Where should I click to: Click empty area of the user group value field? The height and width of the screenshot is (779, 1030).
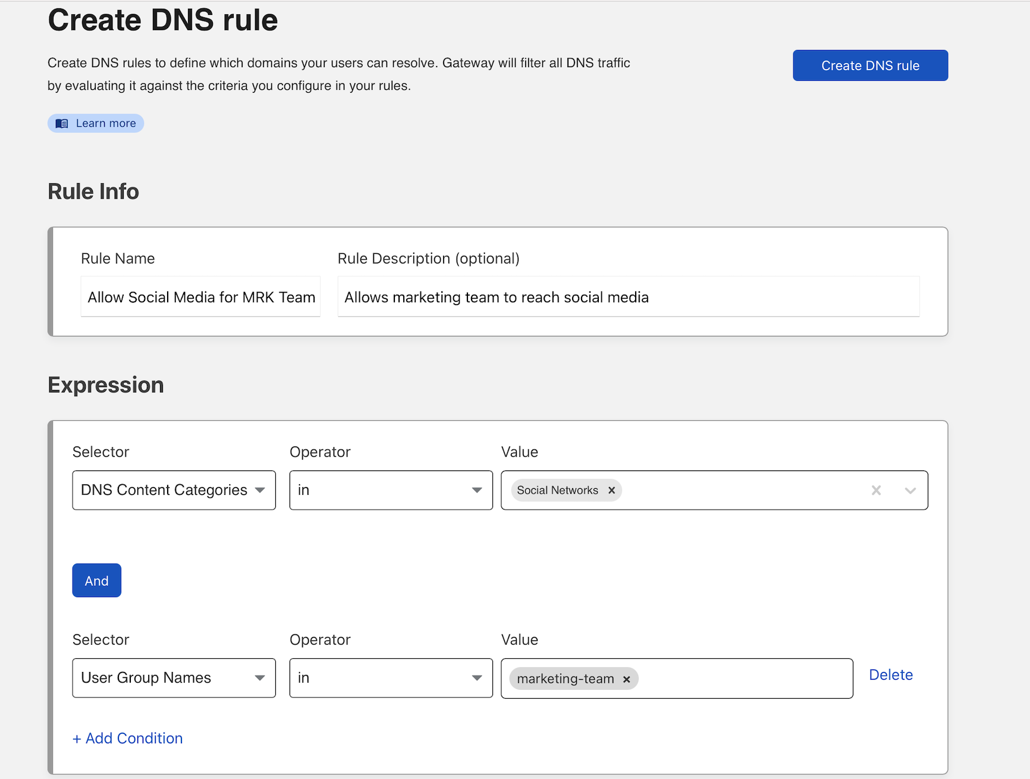click(x=743, y=679)
